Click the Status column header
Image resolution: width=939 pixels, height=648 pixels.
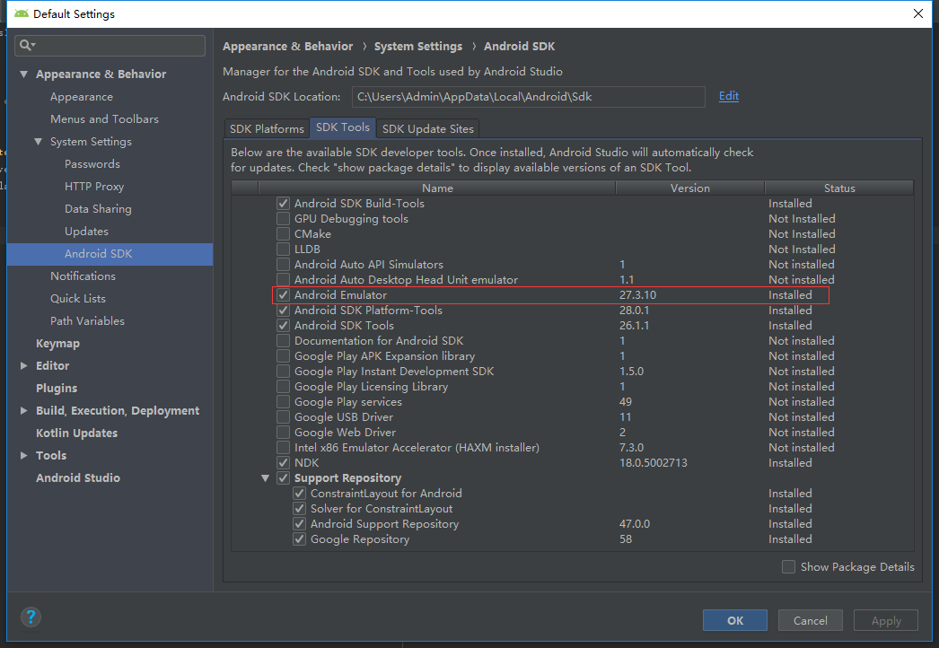(x=839, y=188)
